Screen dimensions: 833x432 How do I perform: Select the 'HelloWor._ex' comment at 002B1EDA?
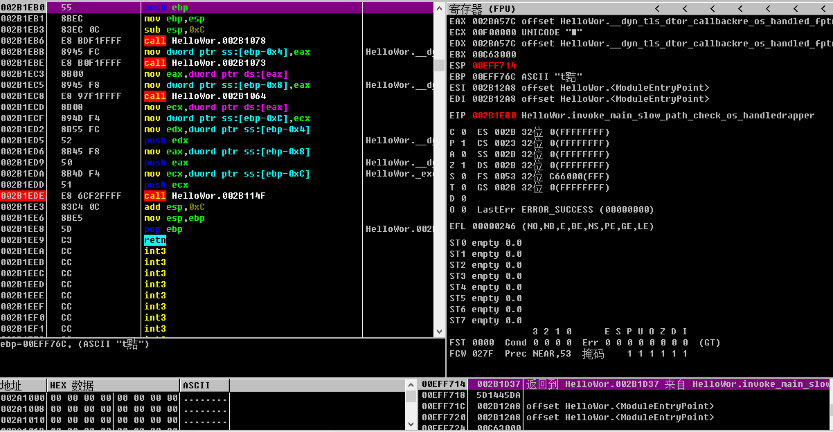(x=399, y=173)
